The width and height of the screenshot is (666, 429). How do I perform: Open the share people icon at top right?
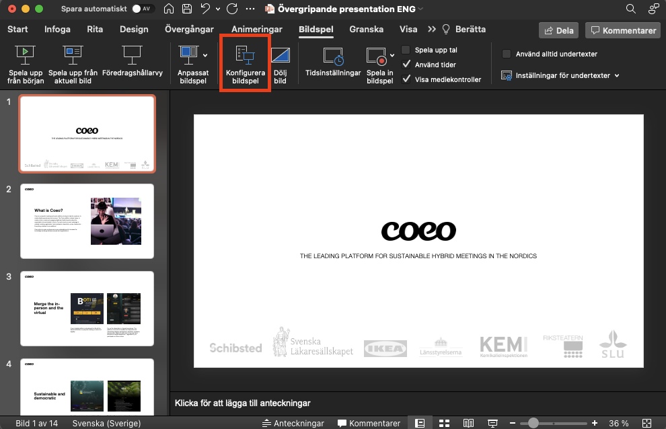point(653,9)
